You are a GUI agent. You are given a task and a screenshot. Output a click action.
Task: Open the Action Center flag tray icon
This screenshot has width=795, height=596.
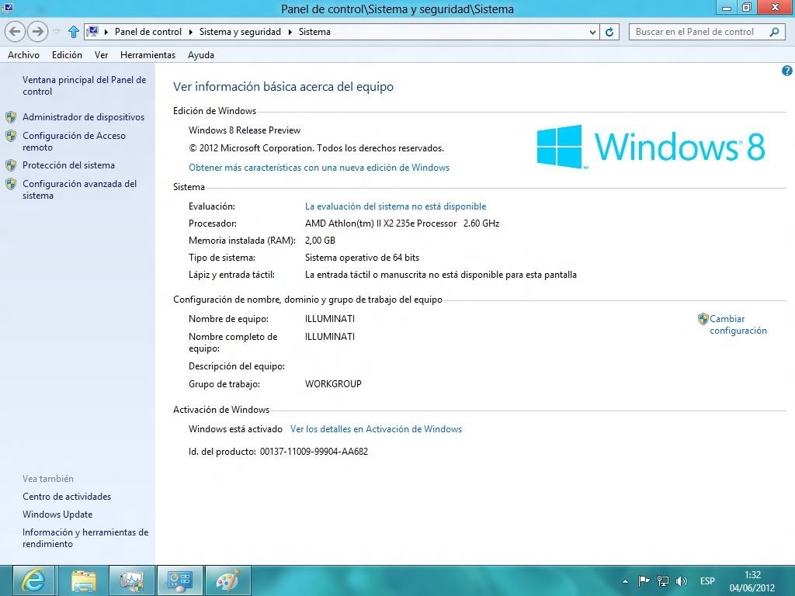point(644,580)
